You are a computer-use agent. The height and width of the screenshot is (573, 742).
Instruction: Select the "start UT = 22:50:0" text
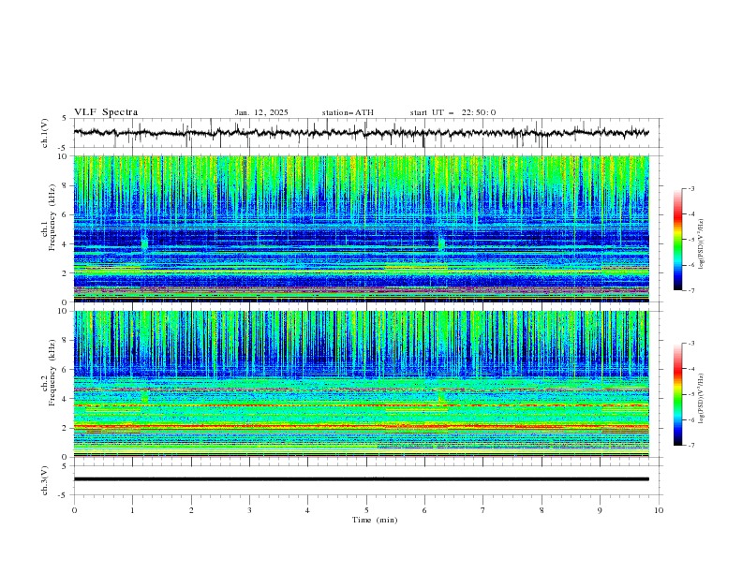point(453,112)
